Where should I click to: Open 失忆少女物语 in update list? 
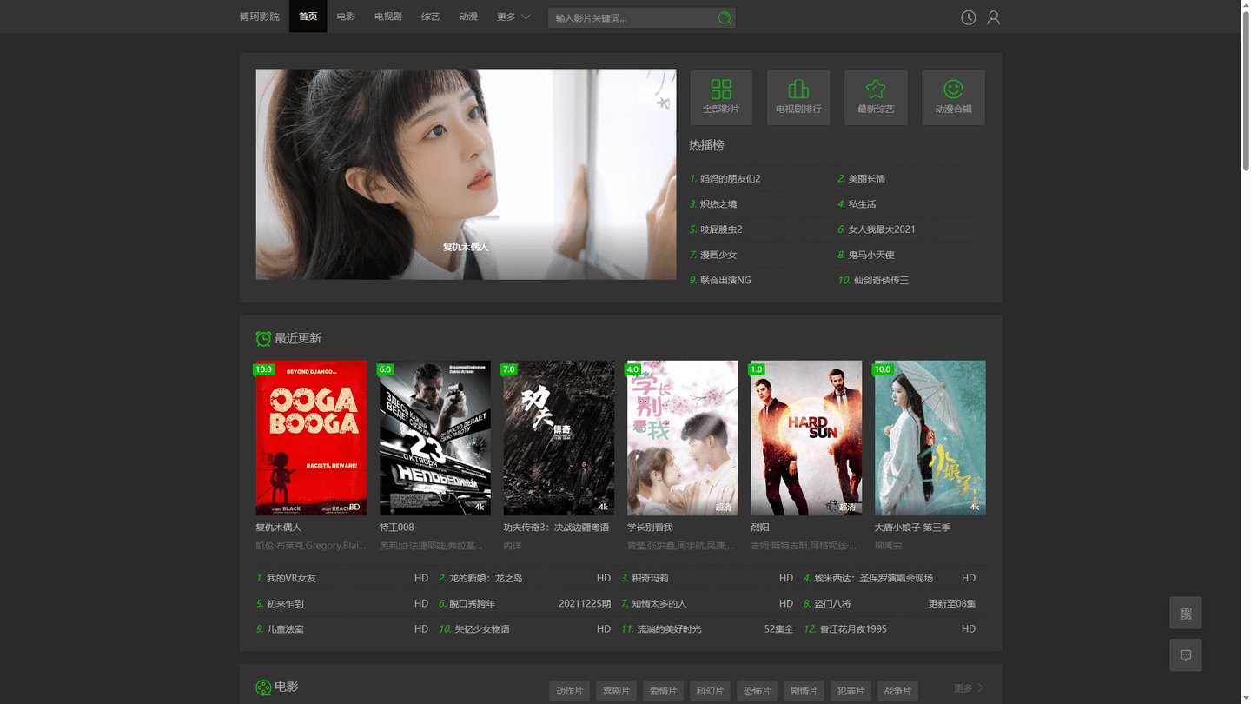coord(482,628)
